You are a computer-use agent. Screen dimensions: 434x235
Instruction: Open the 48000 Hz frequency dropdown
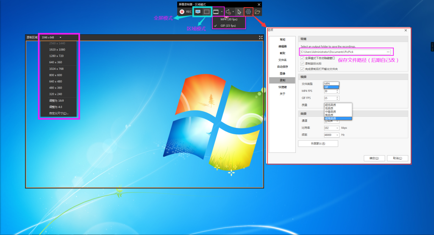pyautogui.click(x=331, y=135)
